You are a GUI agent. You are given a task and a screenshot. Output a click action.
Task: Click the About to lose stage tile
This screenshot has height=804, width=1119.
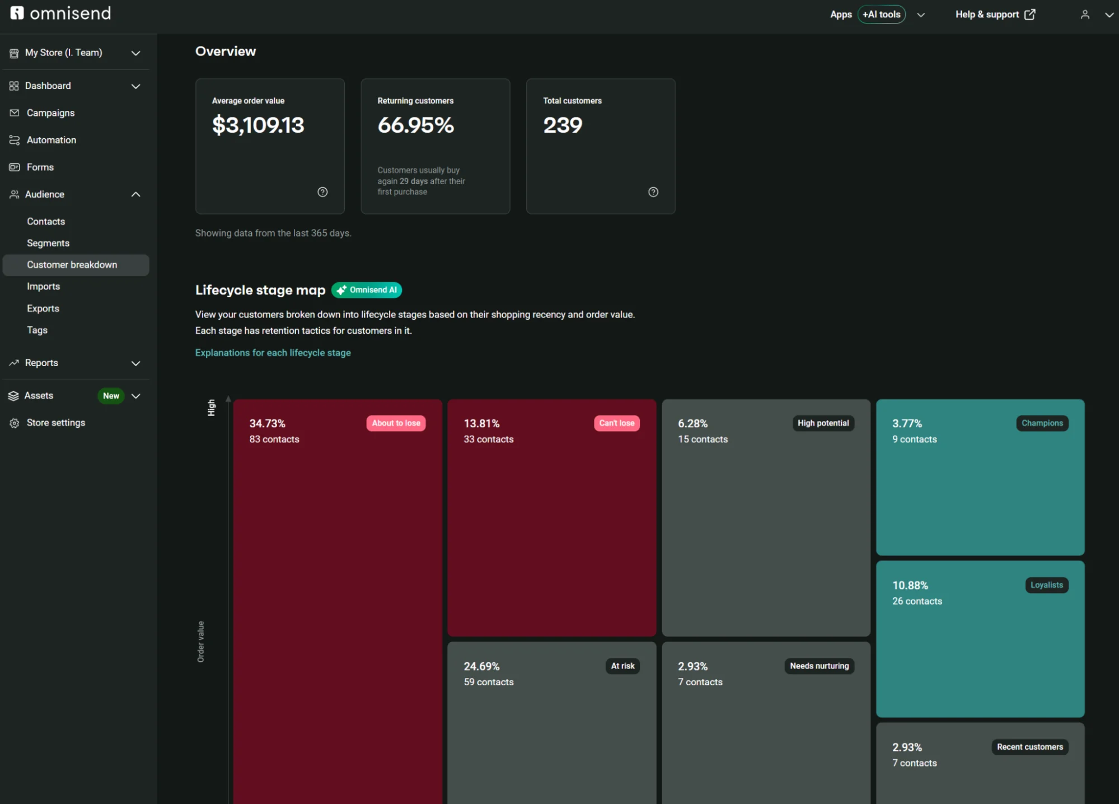[338, 602]
